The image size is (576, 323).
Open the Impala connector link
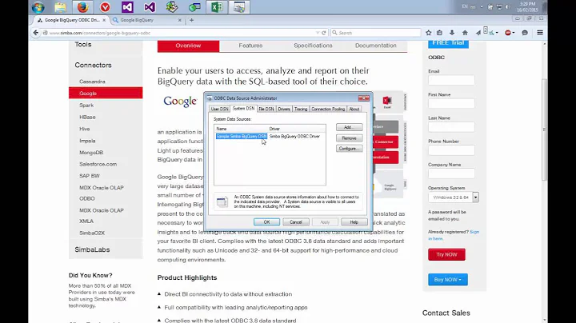point(87,141)
